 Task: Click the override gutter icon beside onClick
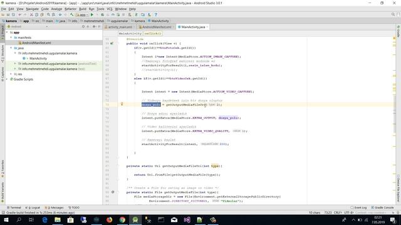[x=112, y=43]
